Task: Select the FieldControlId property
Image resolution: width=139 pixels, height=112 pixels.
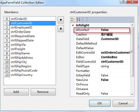Action: pos(86,62)
